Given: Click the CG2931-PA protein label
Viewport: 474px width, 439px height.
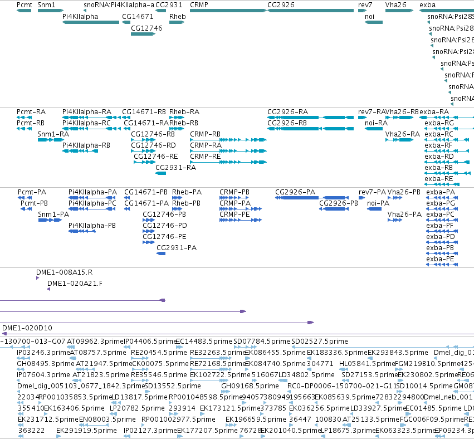Looking at the screenshot, I should (177, 247).
